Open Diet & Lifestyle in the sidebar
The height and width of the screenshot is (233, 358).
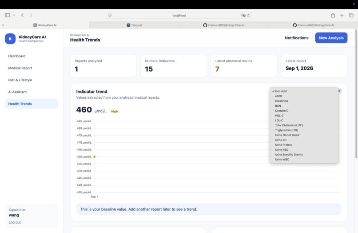coord(32,80)
